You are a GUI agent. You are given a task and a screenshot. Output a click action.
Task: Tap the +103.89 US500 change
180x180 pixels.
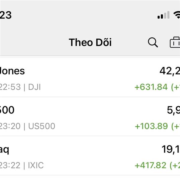[x=151, y=126]
